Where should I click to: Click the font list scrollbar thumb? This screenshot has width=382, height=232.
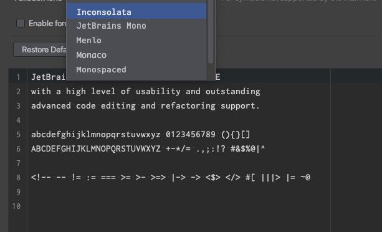(211, 32)
